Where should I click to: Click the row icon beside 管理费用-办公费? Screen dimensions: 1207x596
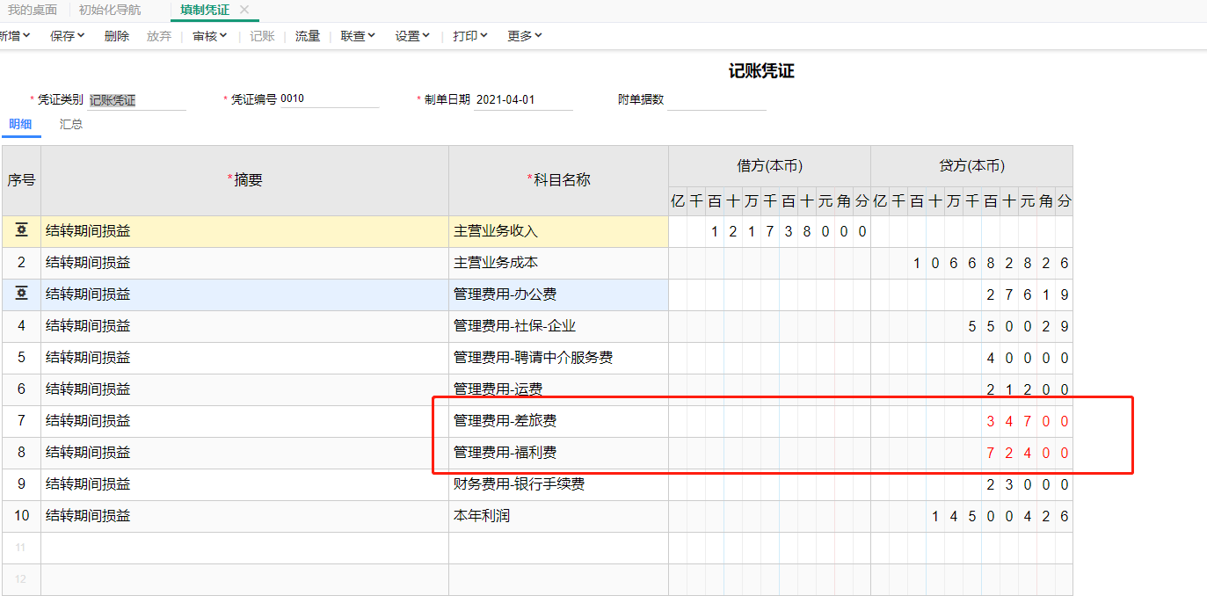(x=22, y=294)
